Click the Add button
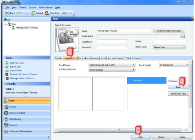Screen dimensions: 195x140 click(x=141, y=137)
